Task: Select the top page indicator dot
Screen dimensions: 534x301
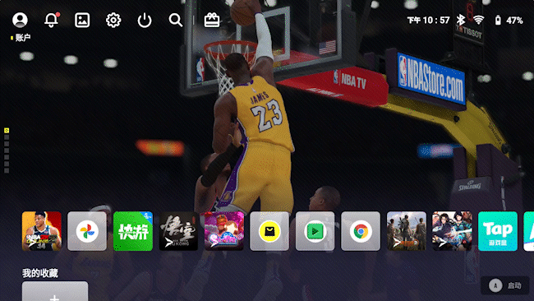Action: pos(7,130)
